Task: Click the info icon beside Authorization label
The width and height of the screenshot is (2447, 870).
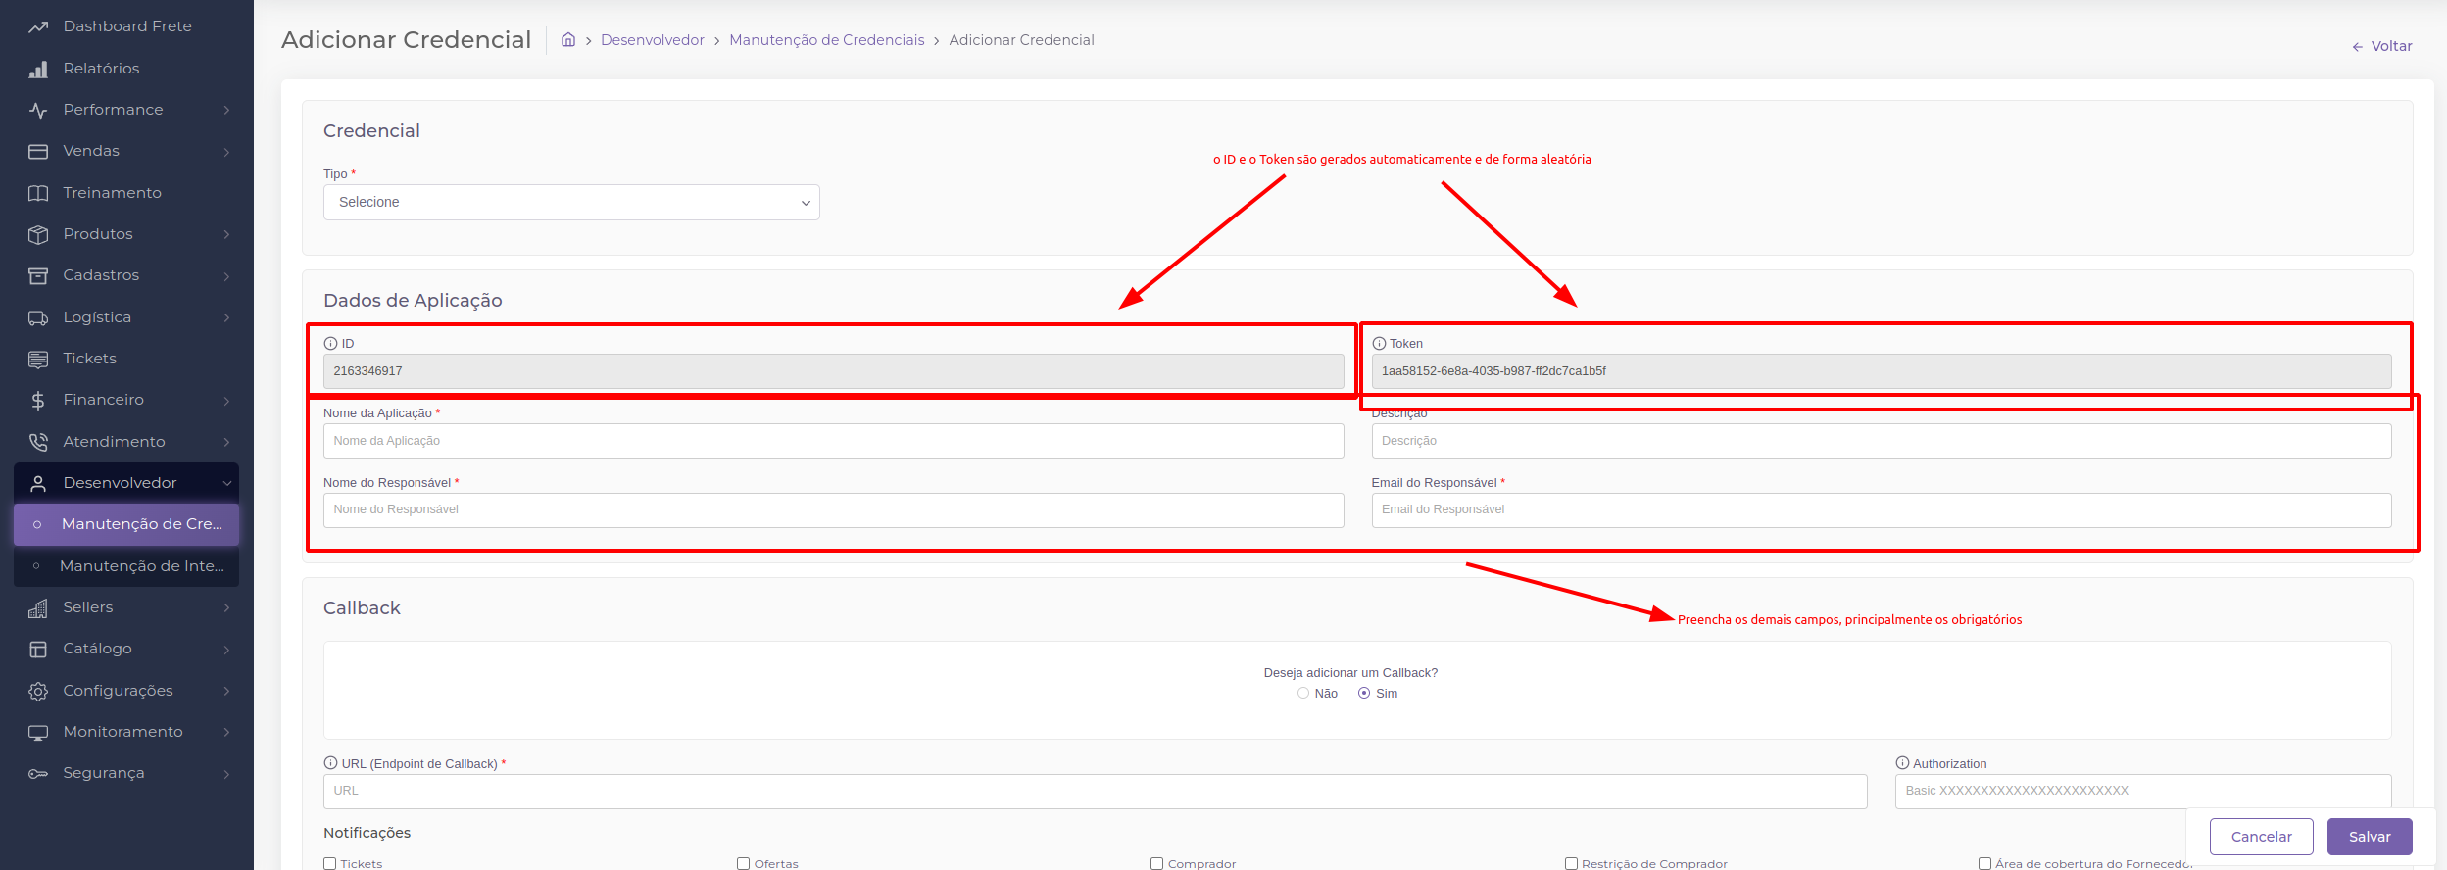Action: [x=1902, y=763]
